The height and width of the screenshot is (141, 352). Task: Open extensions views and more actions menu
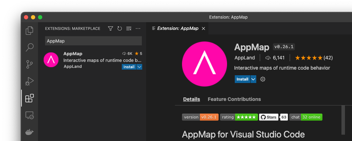[x=138, y=28]
